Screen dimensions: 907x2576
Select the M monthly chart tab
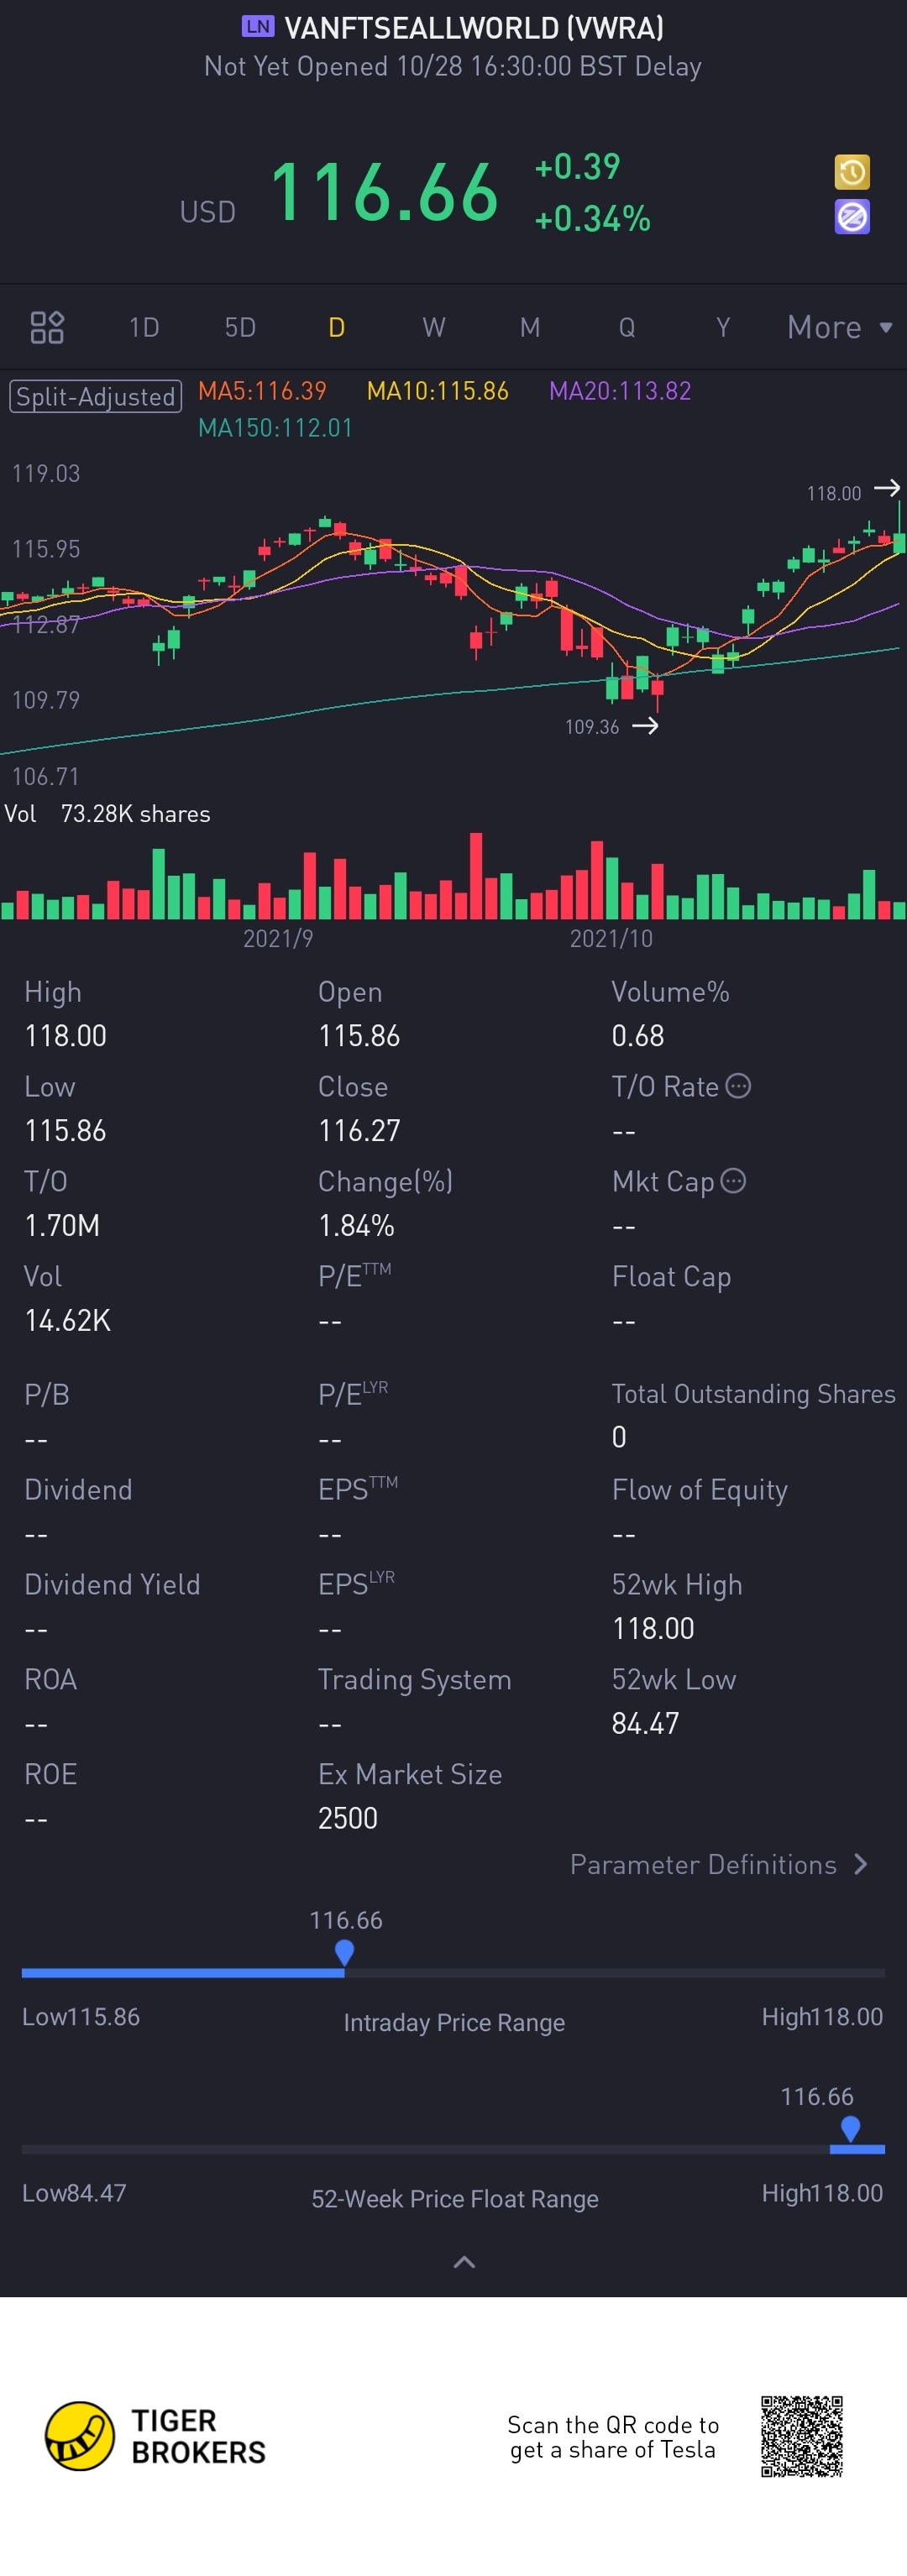pos(530,327)
